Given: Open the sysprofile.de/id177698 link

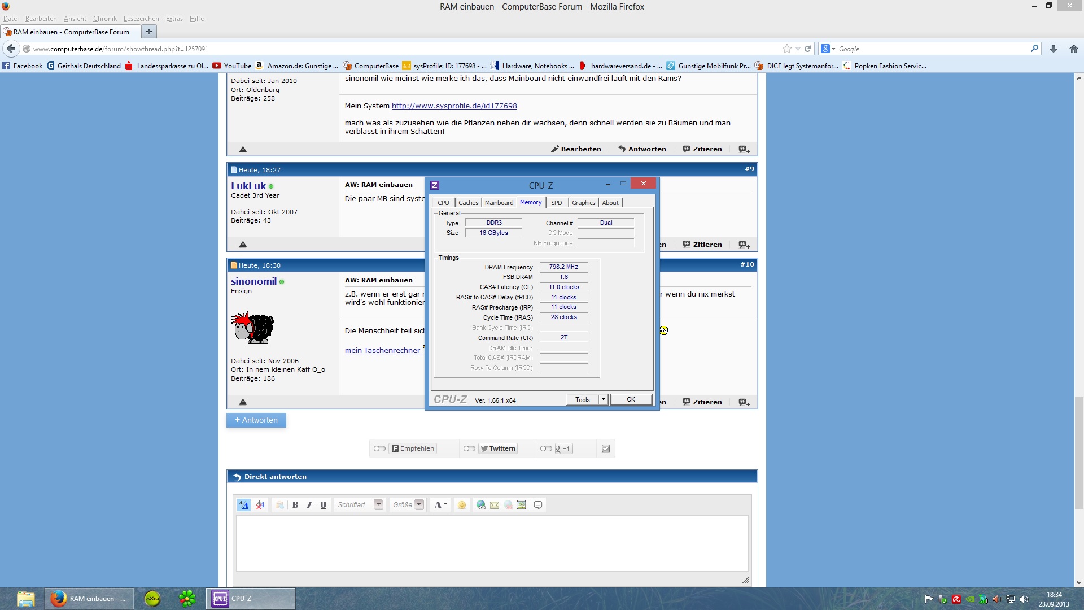Looking at the screenshot, I should click(x=454, y=106).
